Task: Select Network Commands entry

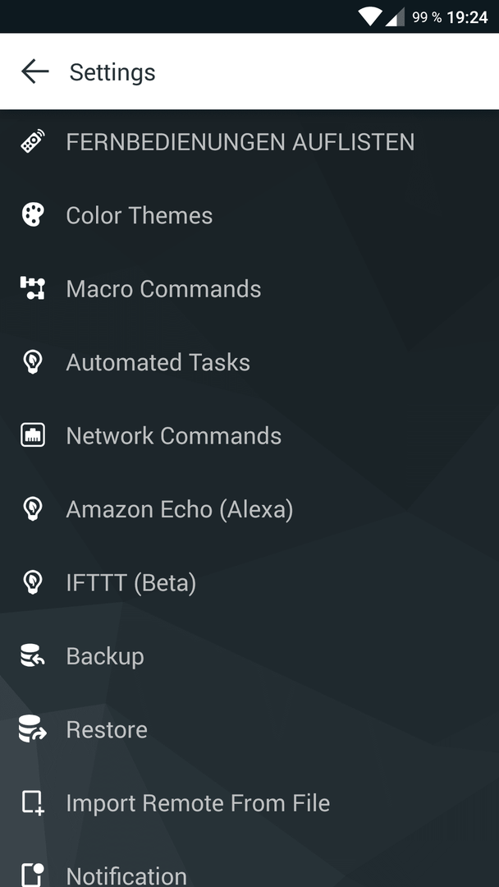Action: (249, 435)
